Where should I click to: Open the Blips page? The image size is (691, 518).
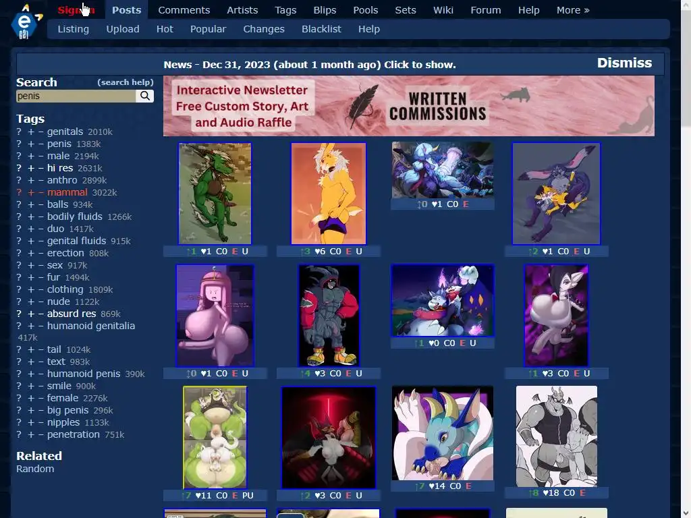coord(325,10)
